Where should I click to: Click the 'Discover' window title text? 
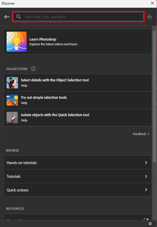[x=8, y=3]
